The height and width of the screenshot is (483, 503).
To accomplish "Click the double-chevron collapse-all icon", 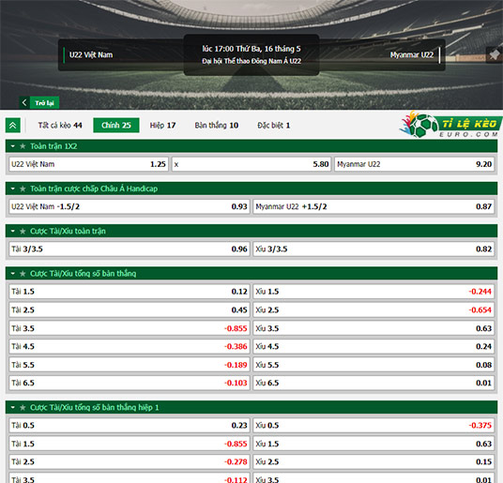I will point(13,126).
